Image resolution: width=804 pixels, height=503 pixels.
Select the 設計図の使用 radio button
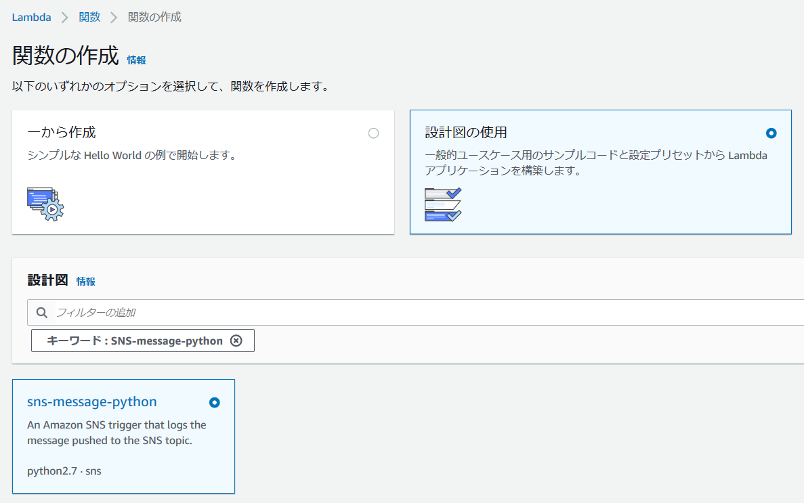[x=771, y=133]
